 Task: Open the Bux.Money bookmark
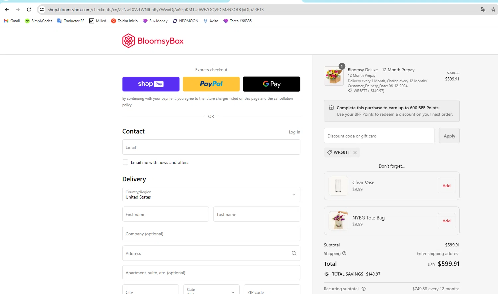[x=155, y=21]
